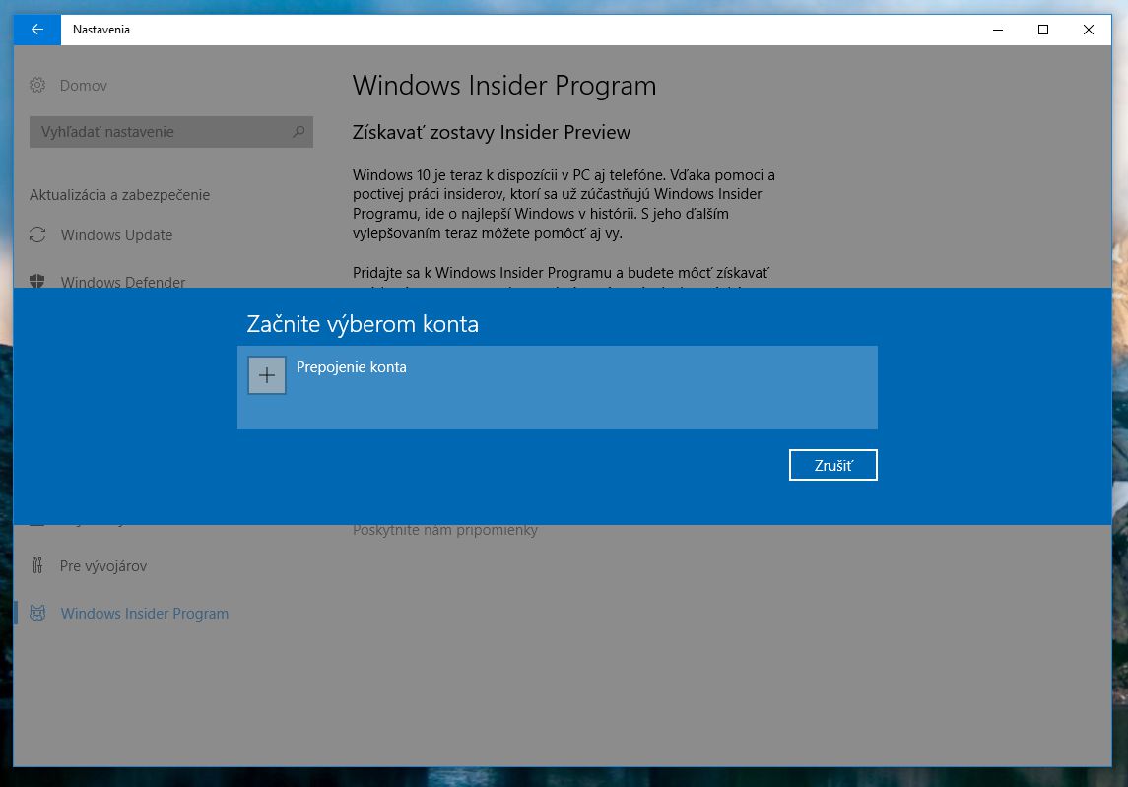
Task: Click the magnifier icon in the search box
Action: click(x=299, y=132)
